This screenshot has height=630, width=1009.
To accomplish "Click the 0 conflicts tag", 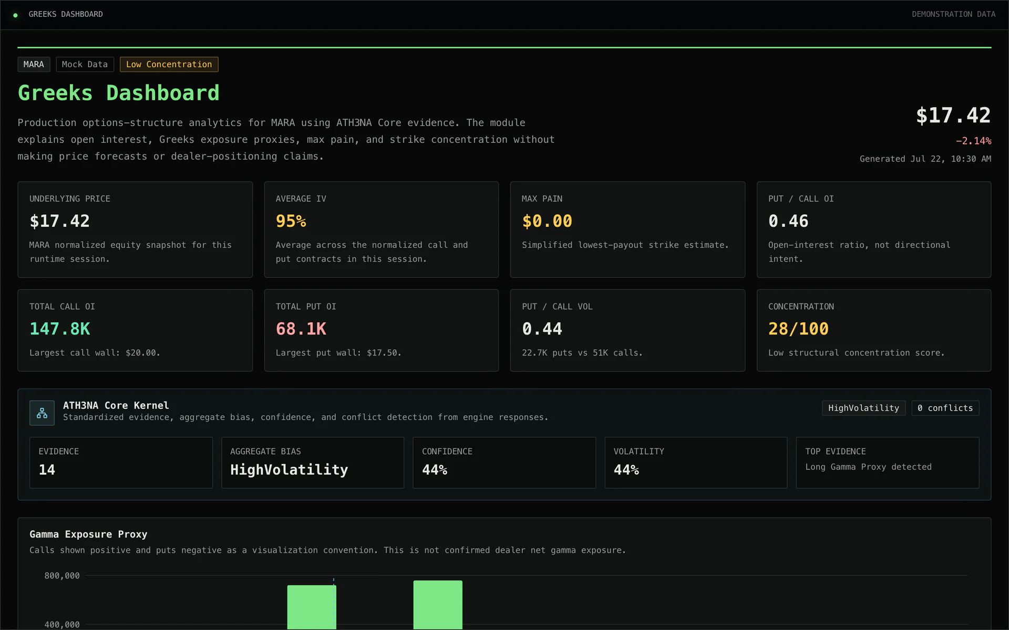I will tap(945, 408).
